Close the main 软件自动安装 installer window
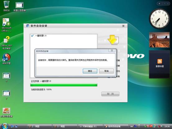Screen dimensions: 172x129 pos(123,26)
